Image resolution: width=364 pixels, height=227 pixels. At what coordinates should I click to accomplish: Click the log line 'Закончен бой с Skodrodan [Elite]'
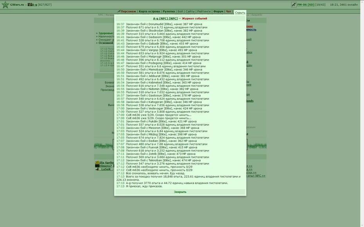coord(159,30)
